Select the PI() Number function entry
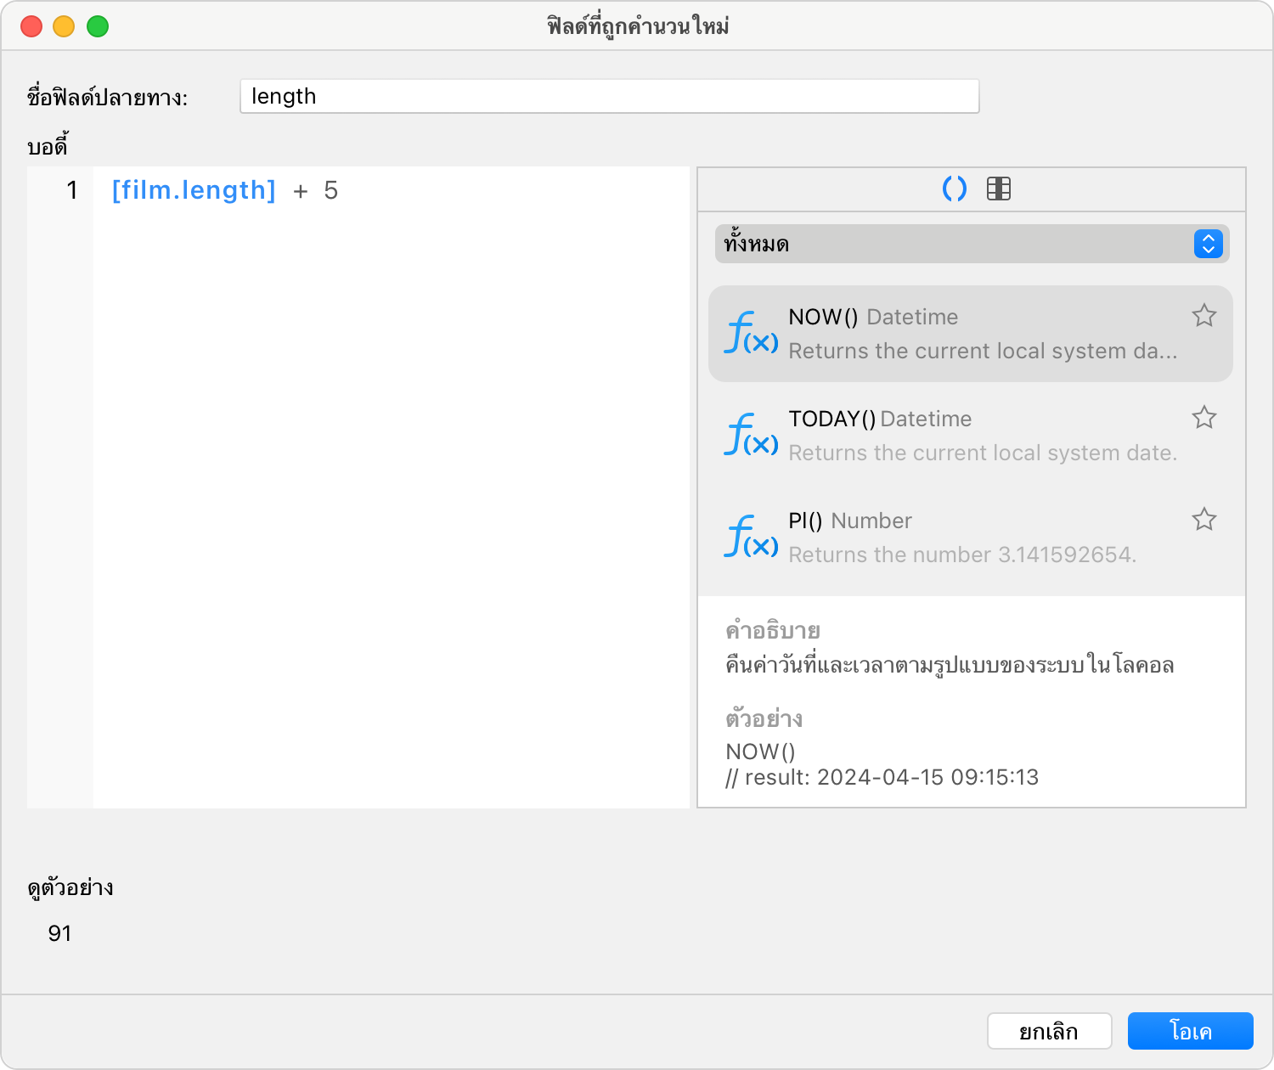 (968, 538)
